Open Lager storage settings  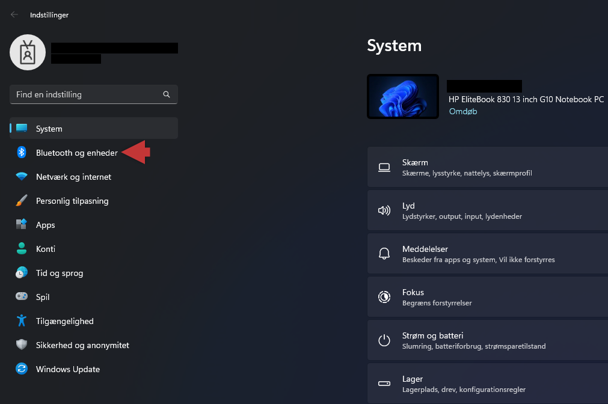[487, 384]
